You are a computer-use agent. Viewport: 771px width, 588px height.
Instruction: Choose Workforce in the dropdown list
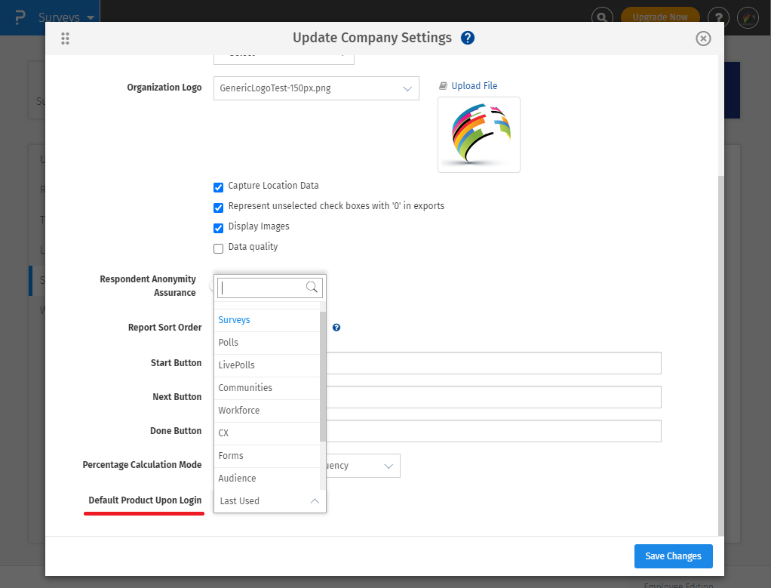point(239,411)
